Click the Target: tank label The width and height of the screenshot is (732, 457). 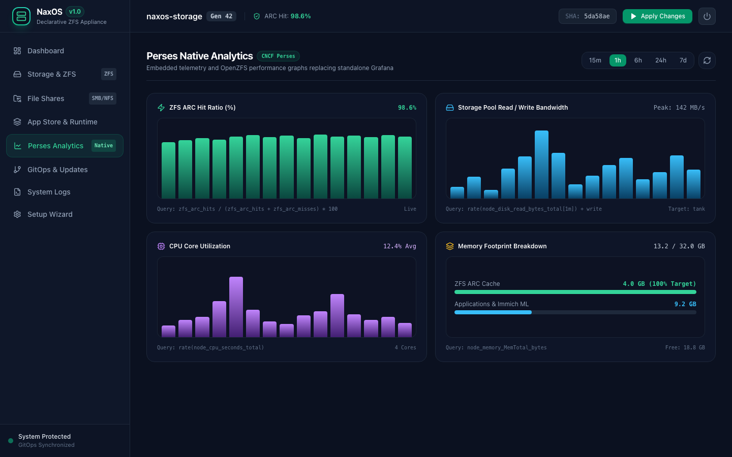pos(686,209)
